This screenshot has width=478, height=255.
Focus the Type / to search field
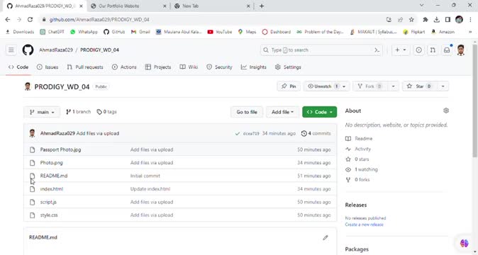pyautogui.click(x=321, y=50)
